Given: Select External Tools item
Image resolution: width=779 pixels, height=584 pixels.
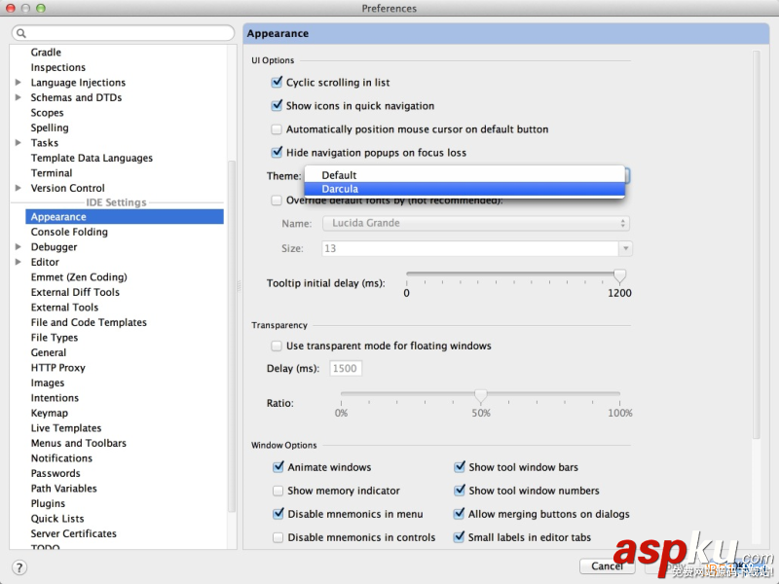Looking at the screenshot, I should click(x=64, y=308).
